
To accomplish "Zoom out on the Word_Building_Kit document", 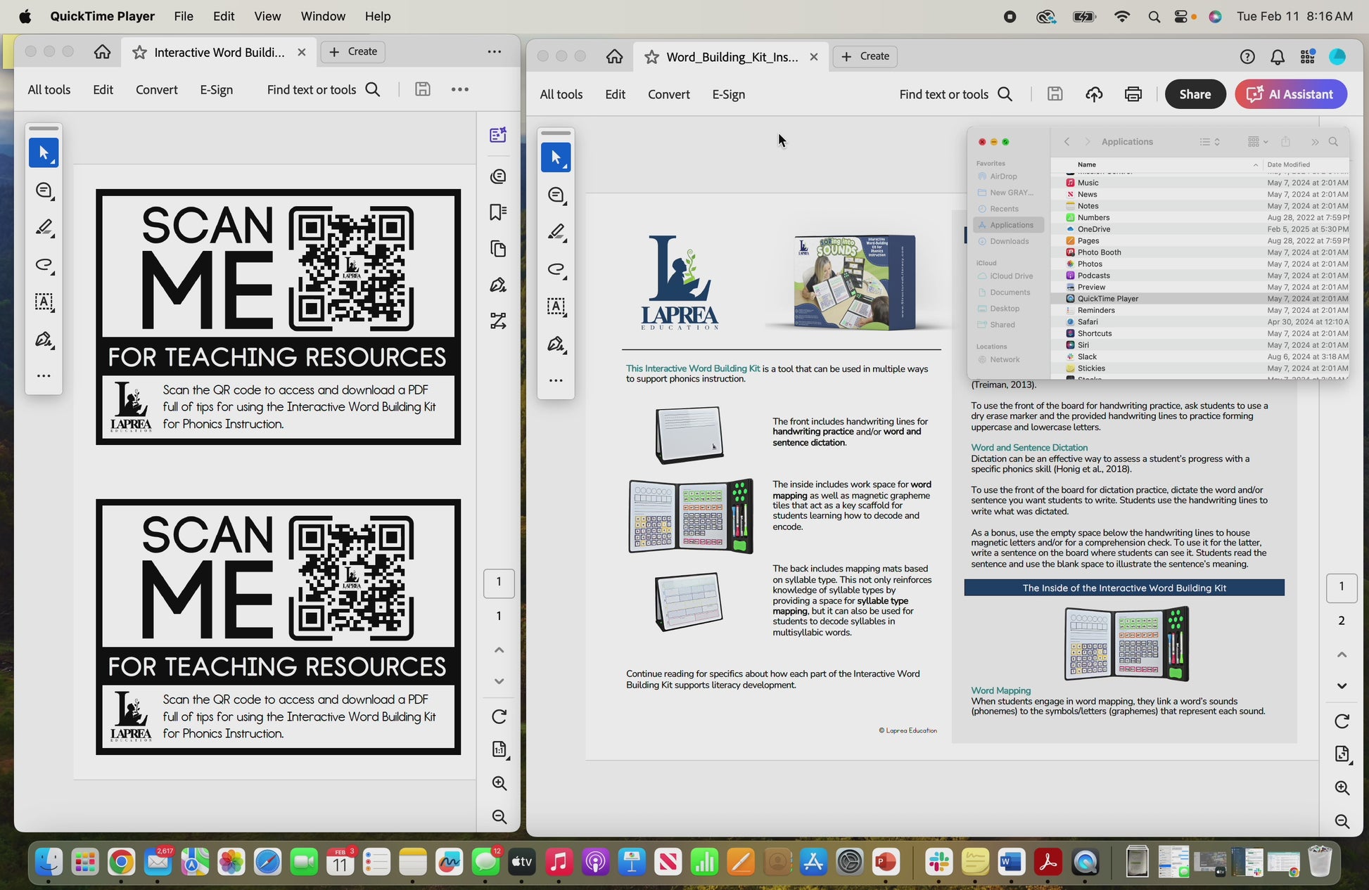I will click(x=1342, y=822).
